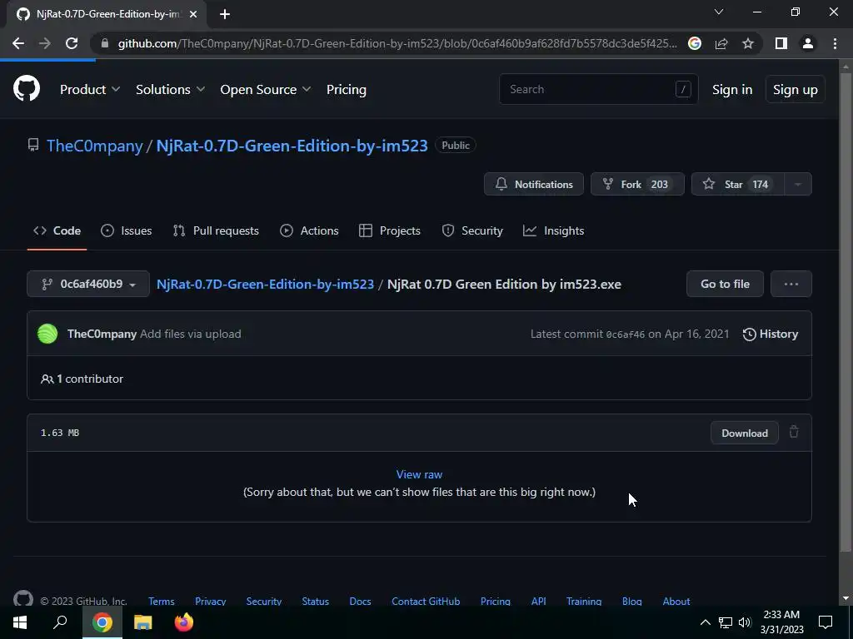Expand Star list dropdown arrow
Screen dimensions: 853x639
798,184
